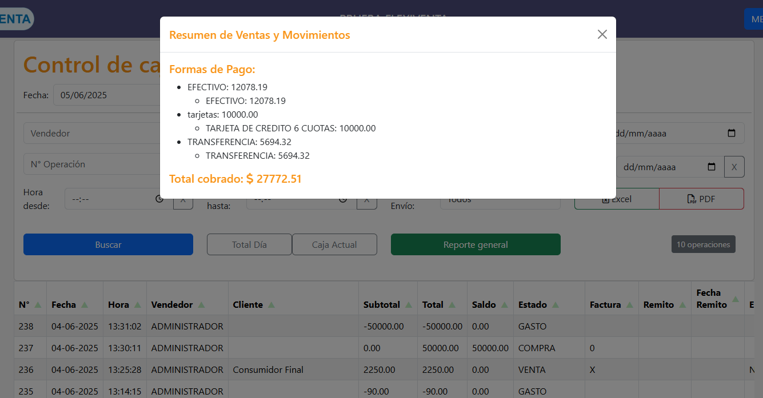Open the ME menu at top right
The height and width of the screenshot is (398, 763).
point(753,19)
